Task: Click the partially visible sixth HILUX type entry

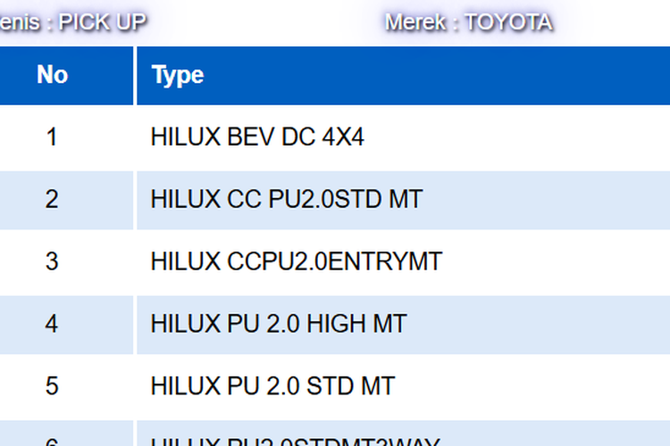Action: pyautogui.click(x=295, y=441)
